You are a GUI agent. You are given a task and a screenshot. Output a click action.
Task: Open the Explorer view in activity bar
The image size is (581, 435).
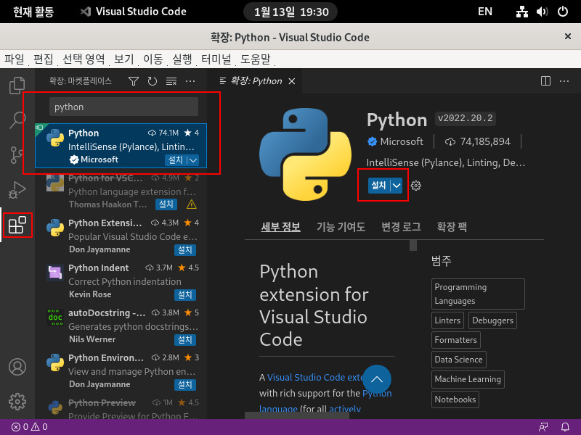click(17, 86)
